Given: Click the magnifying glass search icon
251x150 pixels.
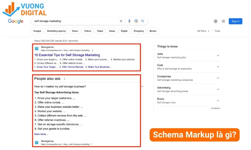Looking at the screenshot, I should click(143, 21).
